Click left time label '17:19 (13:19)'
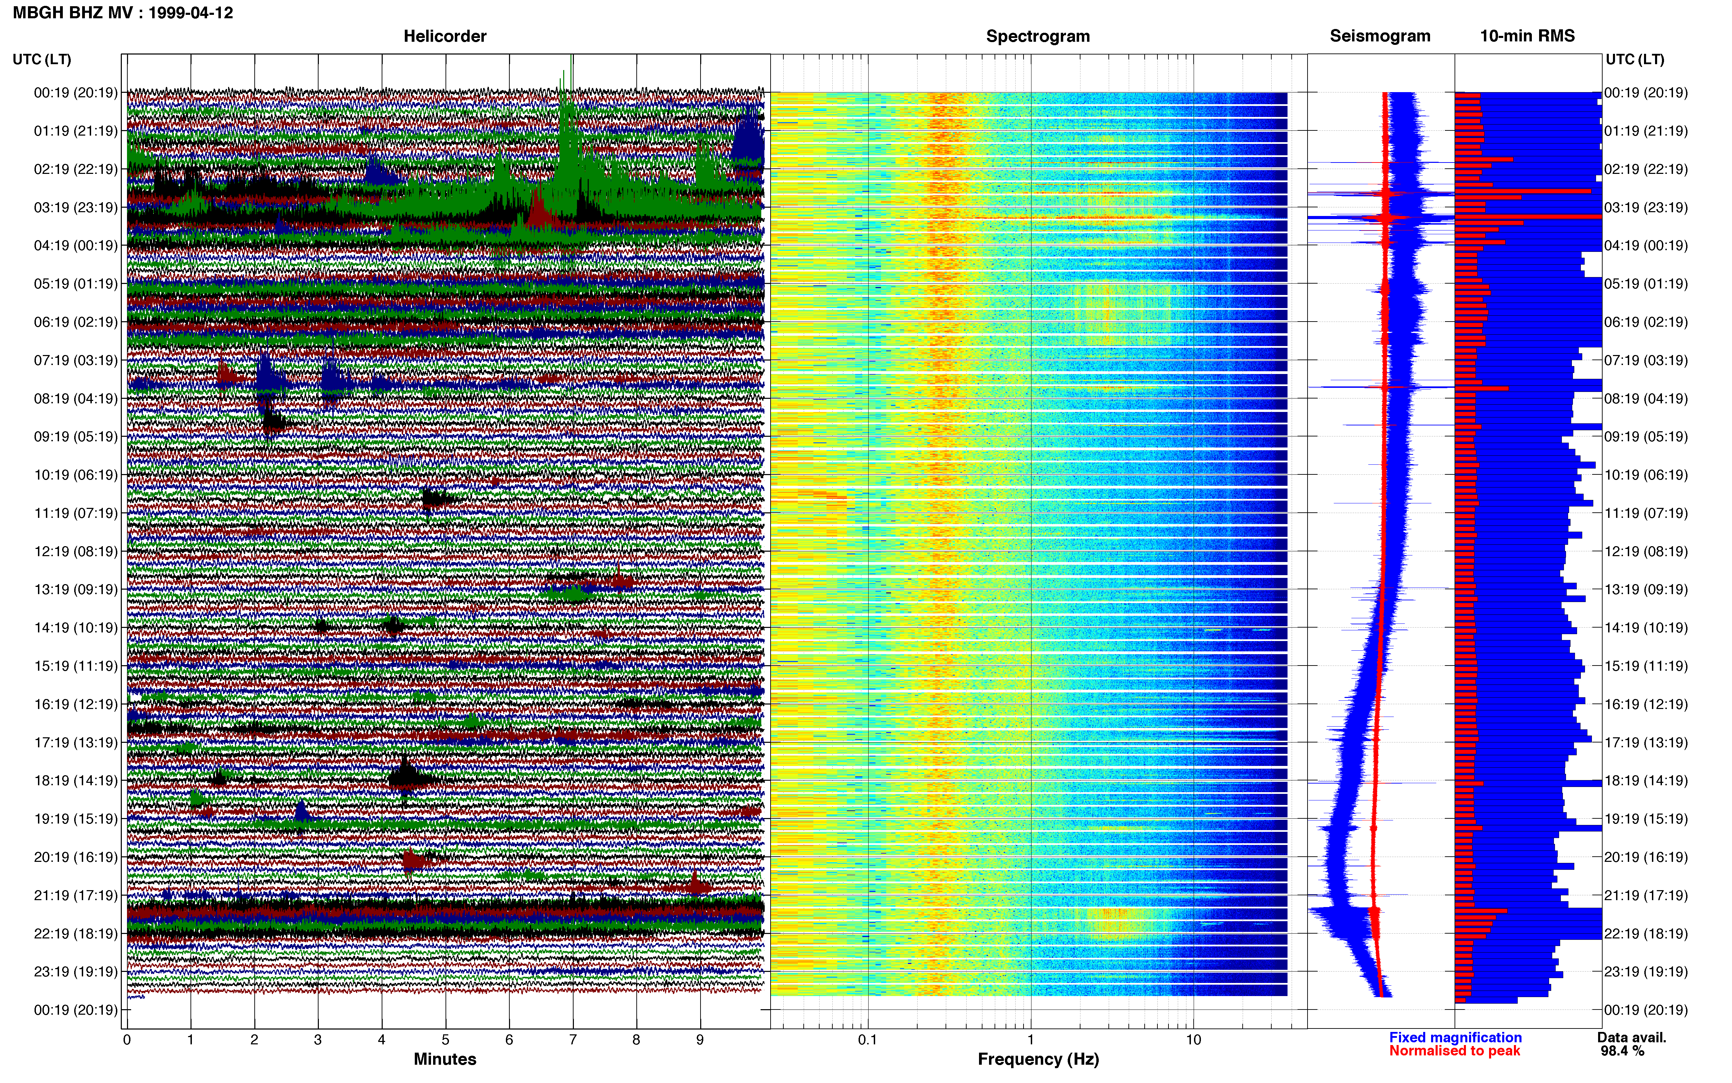 pos(76,743)
